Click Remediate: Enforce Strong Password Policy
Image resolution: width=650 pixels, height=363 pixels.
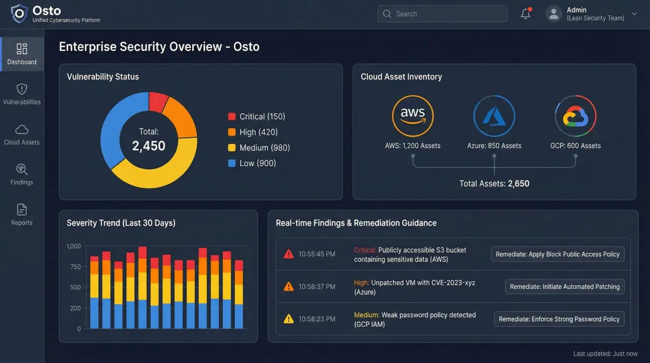(x=559, y=319)
